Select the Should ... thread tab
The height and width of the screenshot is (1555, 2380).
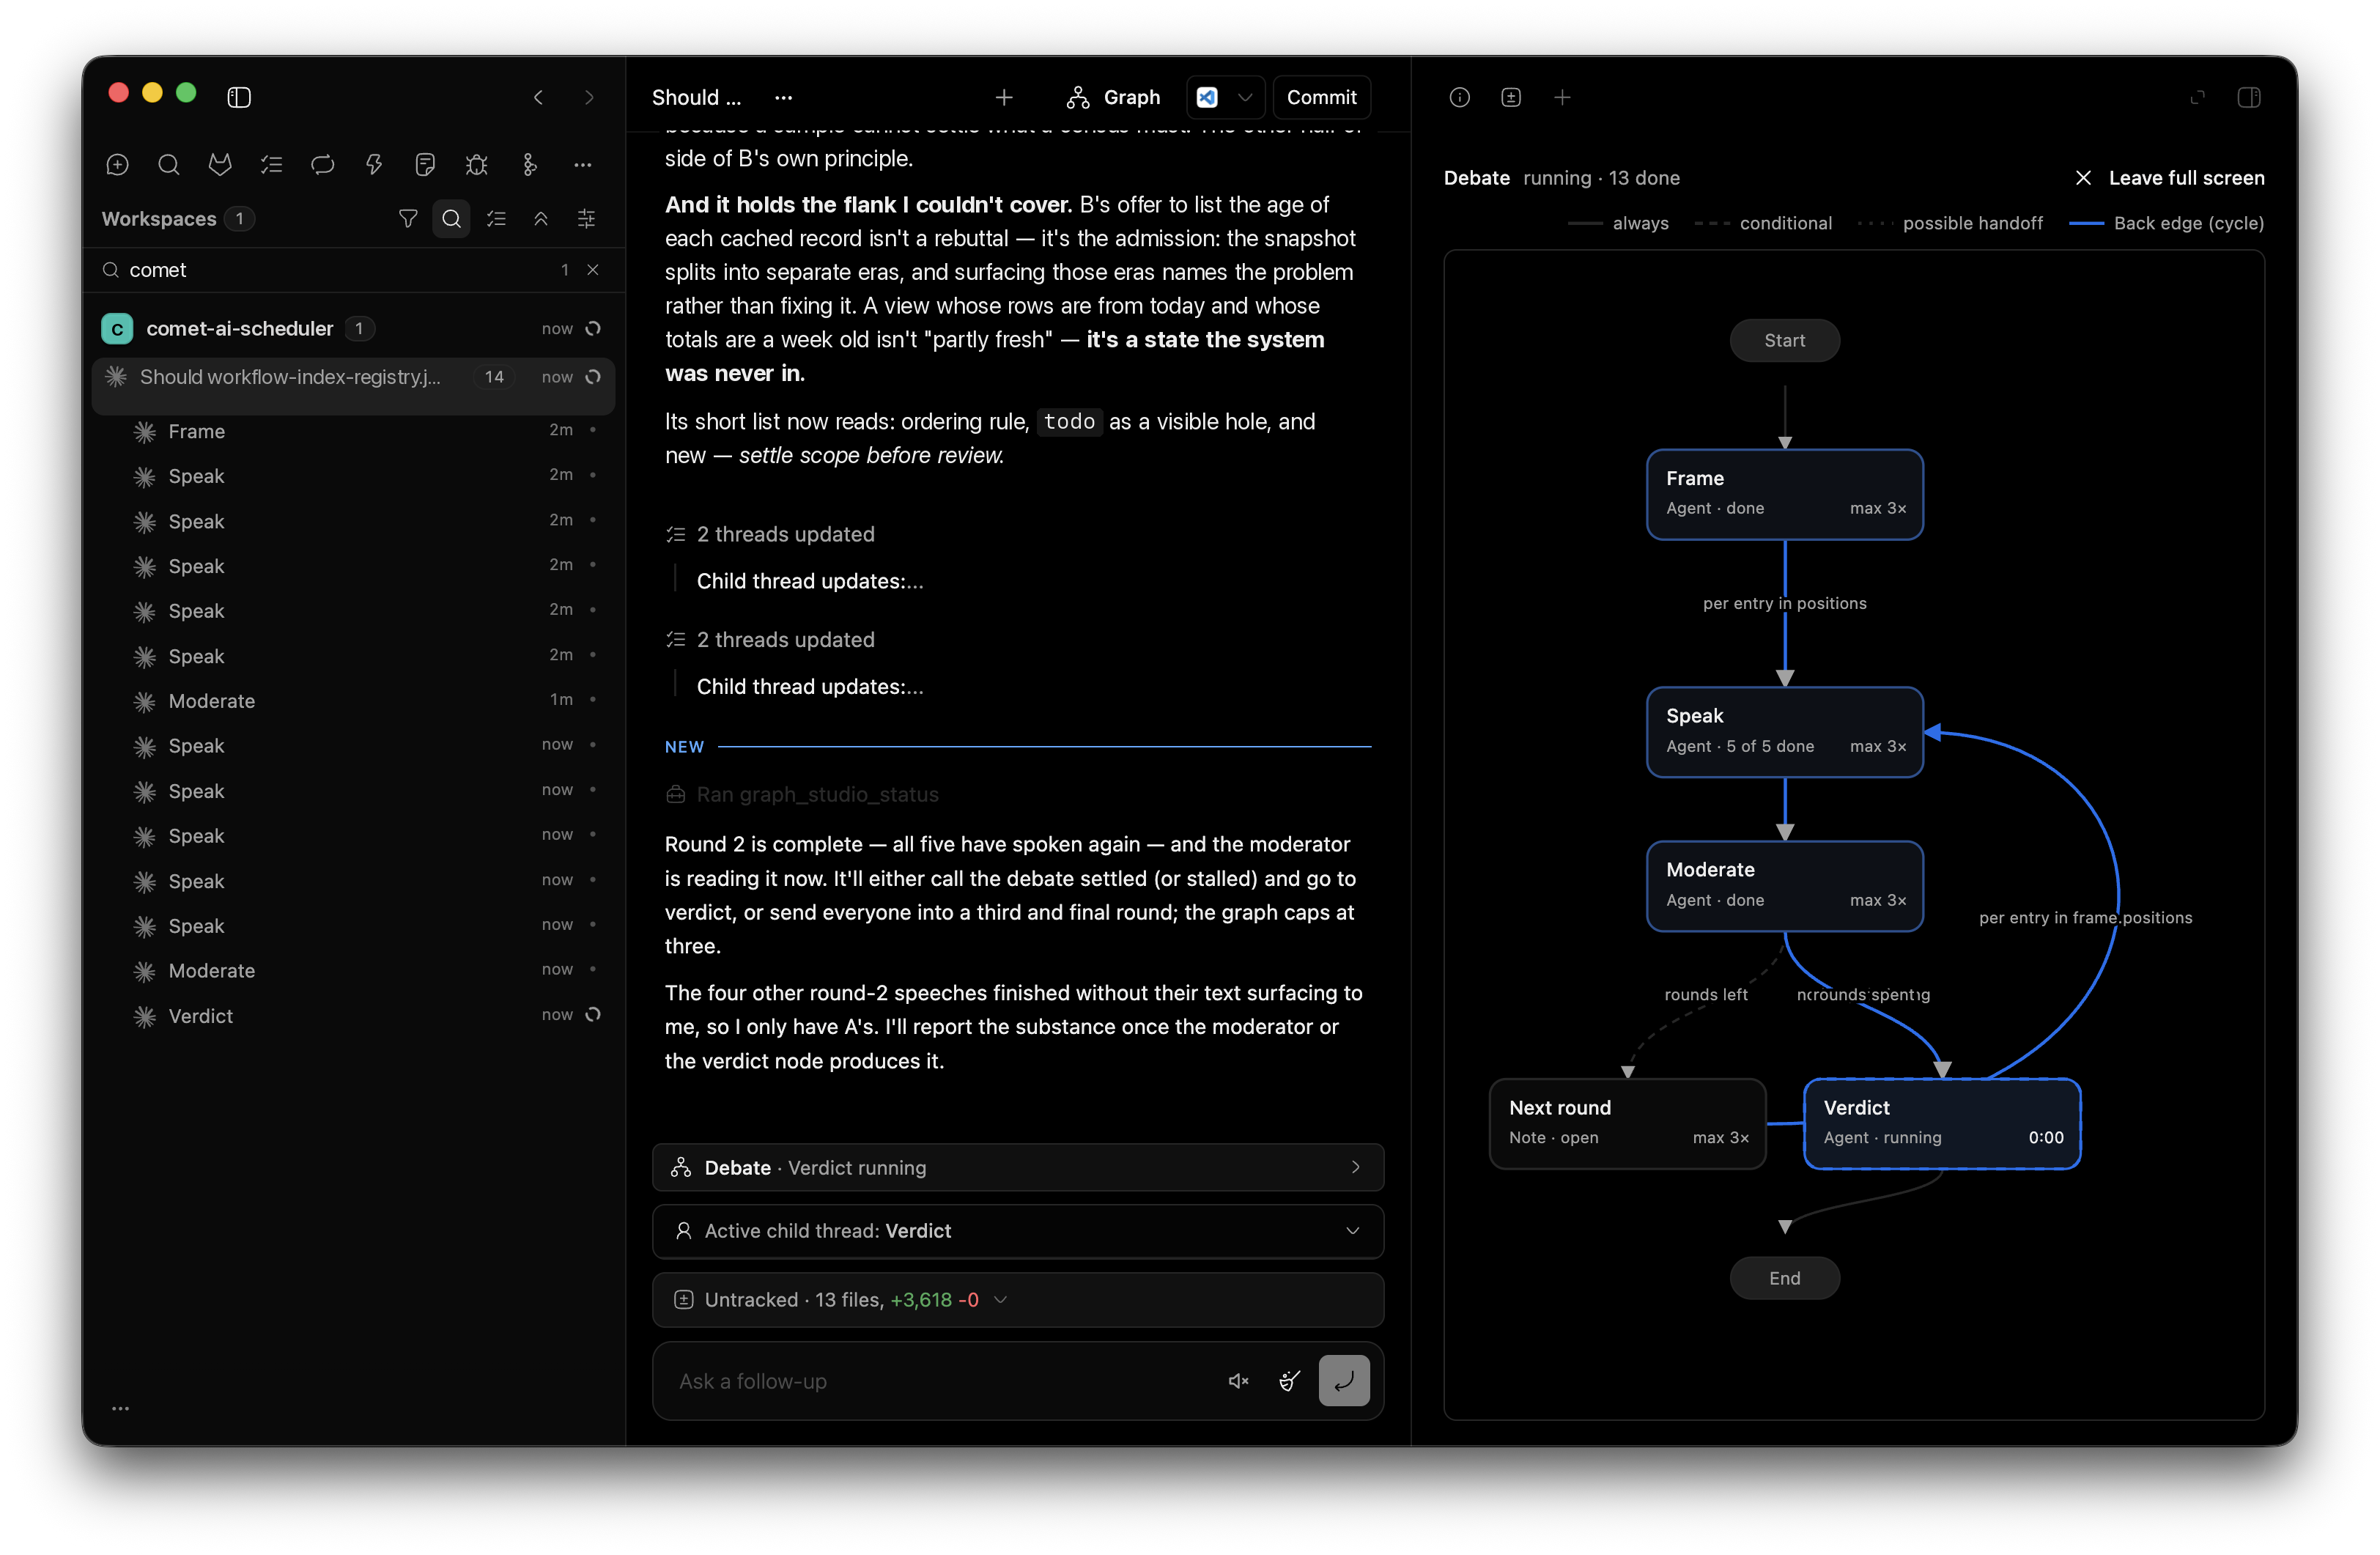click(696, 97)
